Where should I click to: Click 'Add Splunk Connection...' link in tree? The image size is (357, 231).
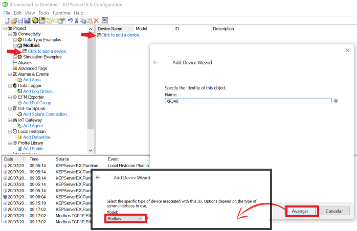click(x=46, y=114)
